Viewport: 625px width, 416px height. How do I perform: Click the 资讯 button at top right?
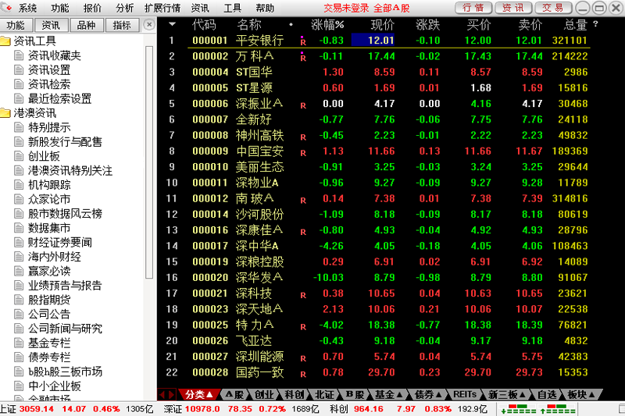coord(513,8)
